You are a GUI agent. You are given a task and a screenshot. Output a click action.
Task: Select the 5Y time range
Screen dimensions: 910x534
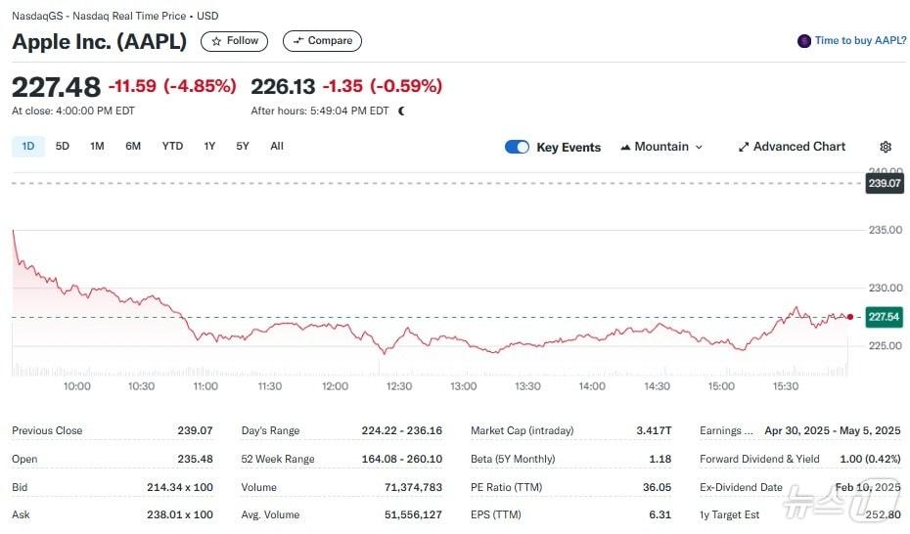coord(242,147)
